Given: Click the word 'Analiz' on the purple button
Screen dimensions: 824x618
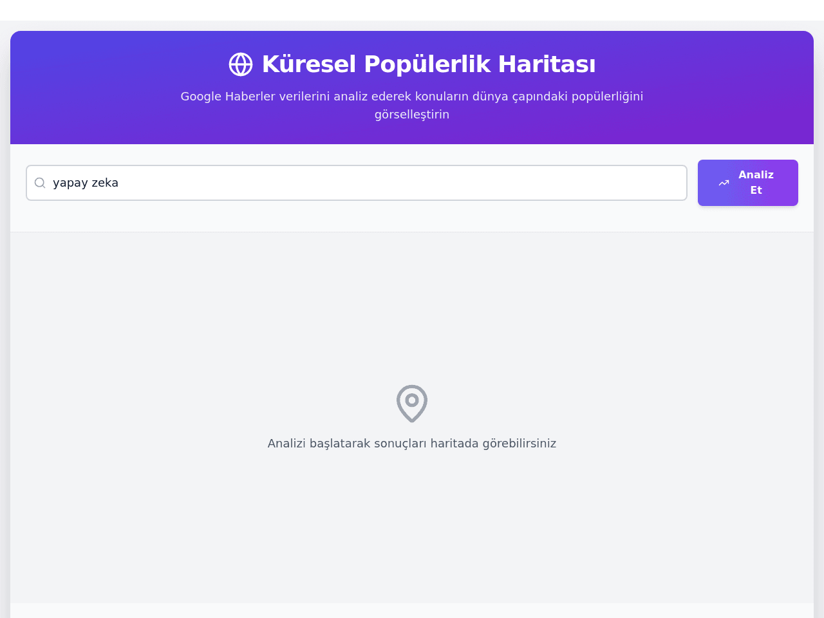Looking at the screenshot, I should pyautogui.click(x=756, y=175).
